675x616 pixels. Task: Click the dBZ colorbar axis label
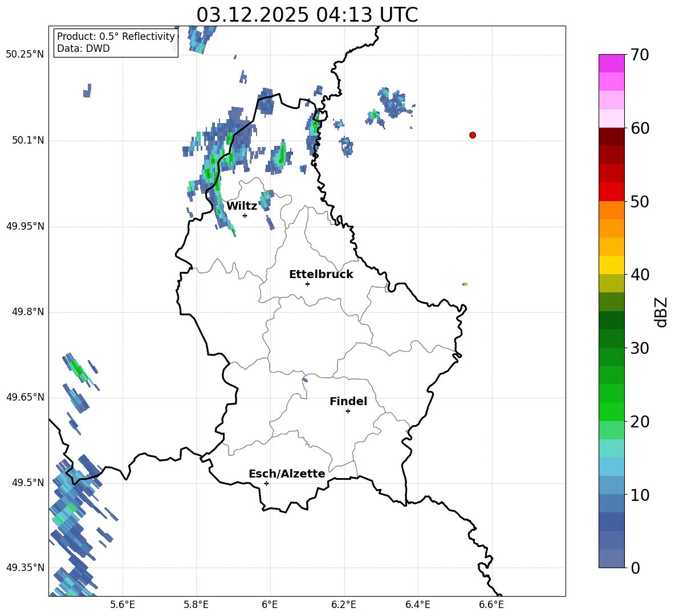click(x=661, y=312)
